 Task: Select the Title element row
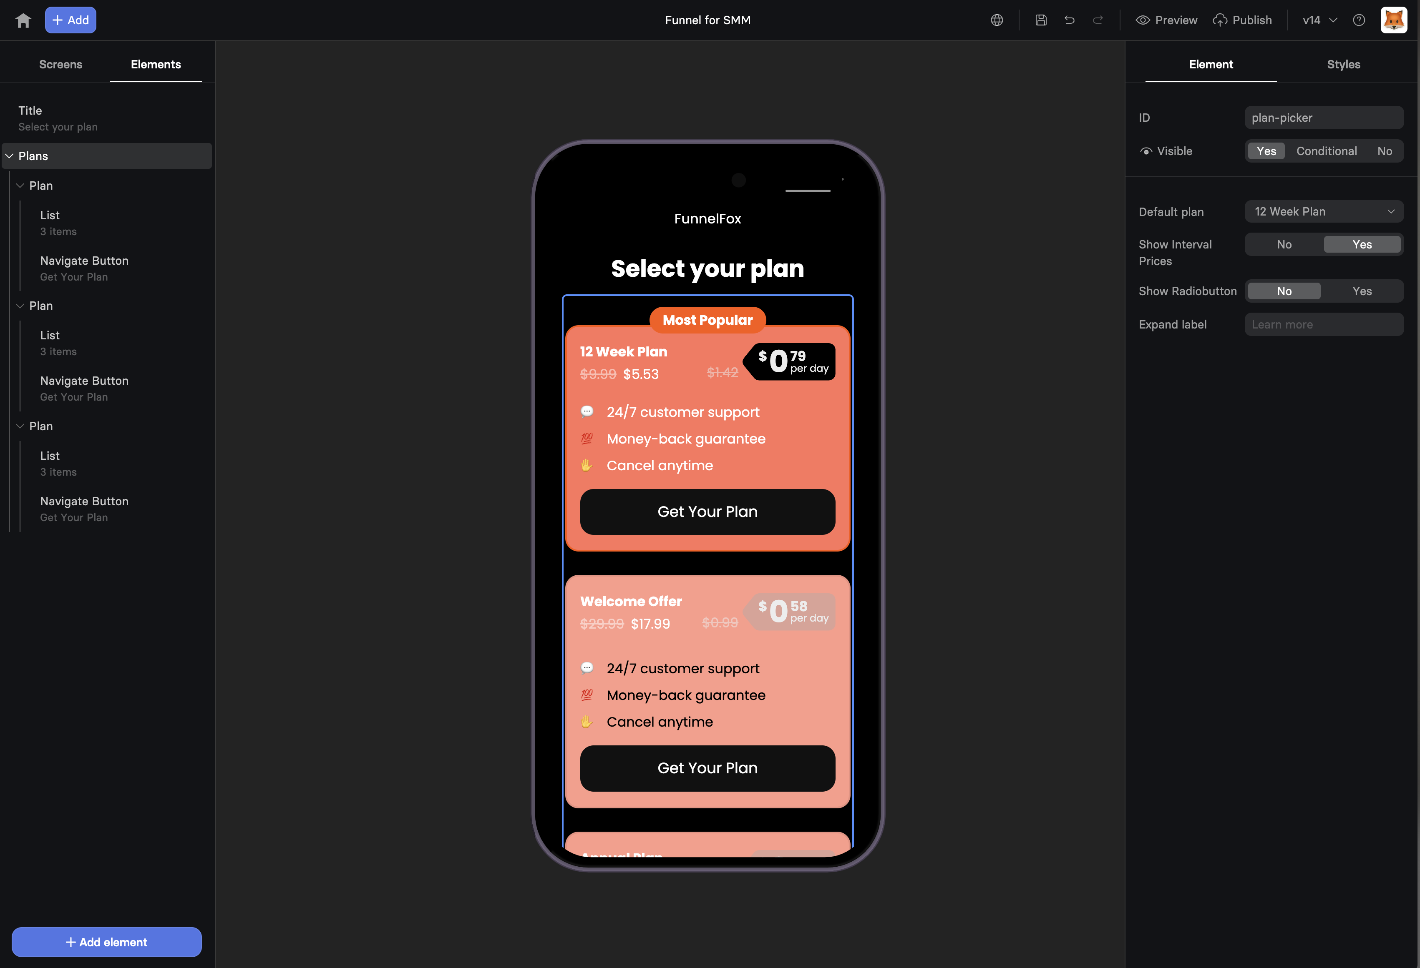(x=107, y=118)
